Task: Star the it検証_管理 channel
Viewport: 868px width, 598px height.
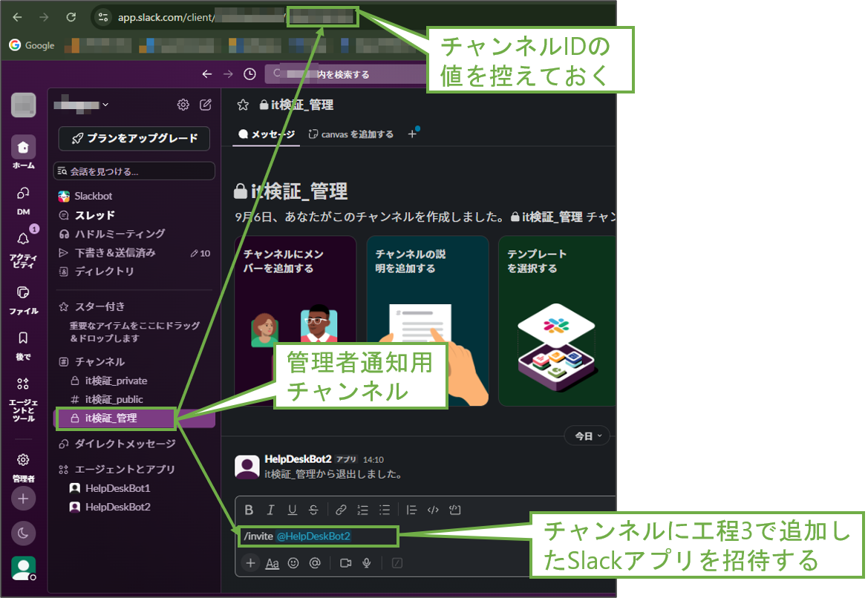Action: pyautogui.click(x=243, y=105)
